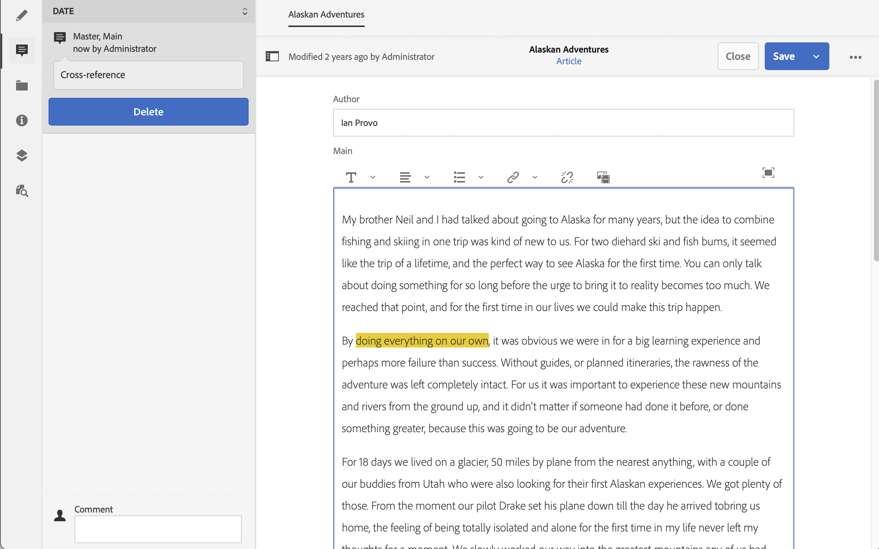Open the three-dots more options menu
This screenshot has height=549, width=879.
(855, 57)
